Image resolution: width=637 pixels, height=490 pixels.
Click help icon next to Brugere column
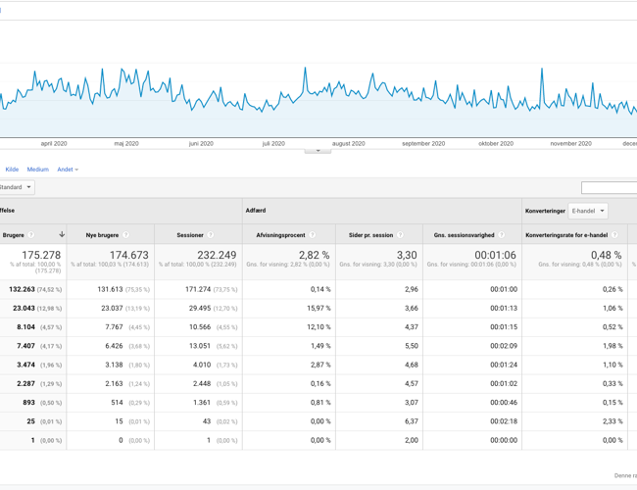[31, 235]
